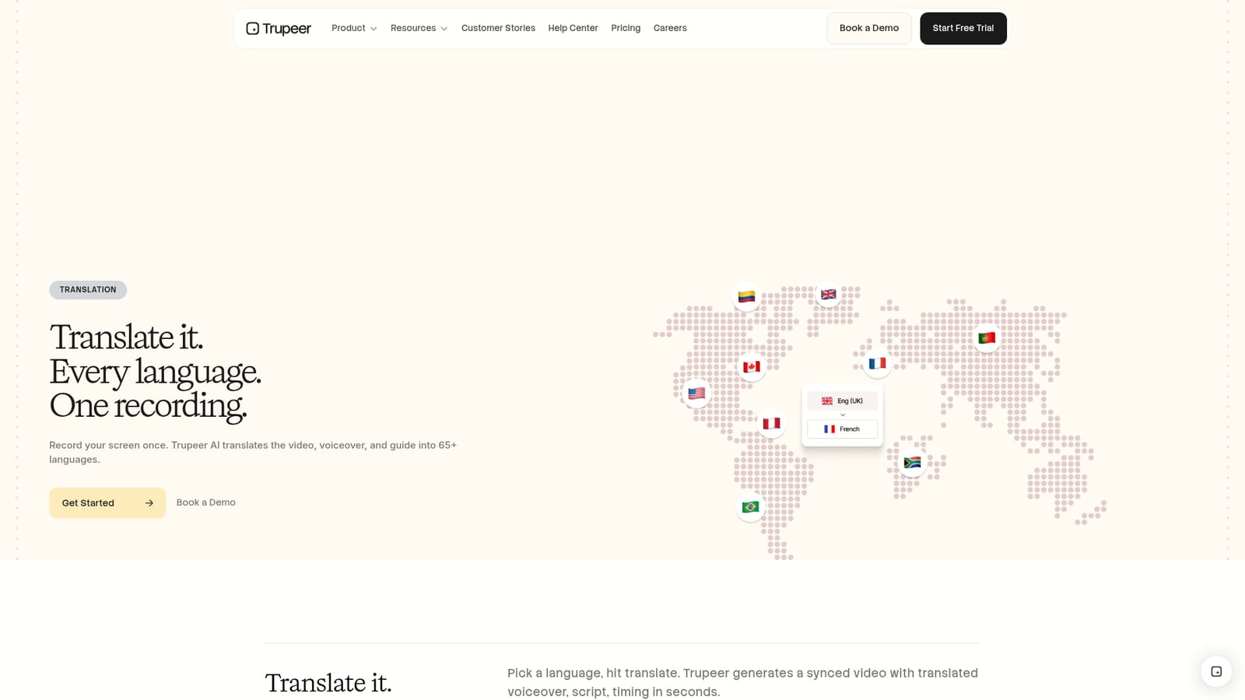Expand the Resources dropdown menu
Screen dimensions: 1245x700
419,28
